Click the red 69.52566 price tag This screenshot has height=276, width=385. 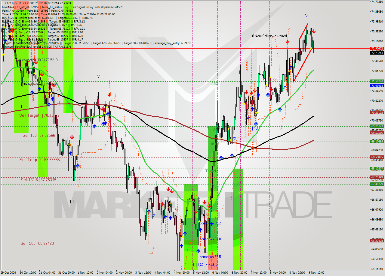[x=377, y=133]
